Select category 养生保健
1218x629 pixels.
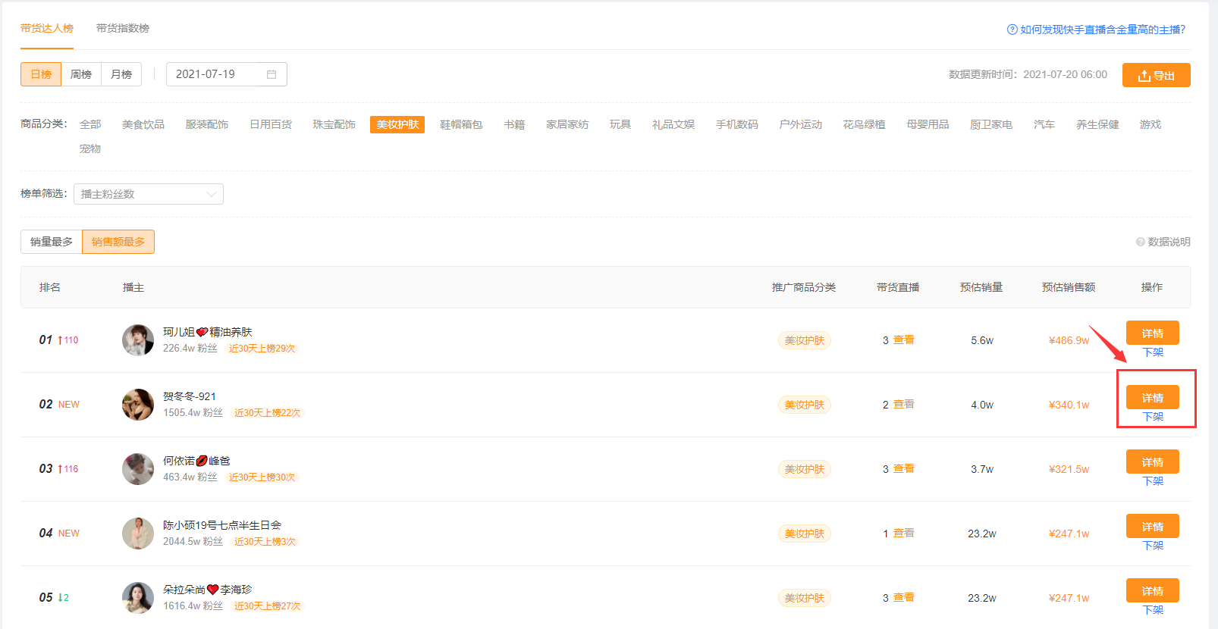point(1097,124)
